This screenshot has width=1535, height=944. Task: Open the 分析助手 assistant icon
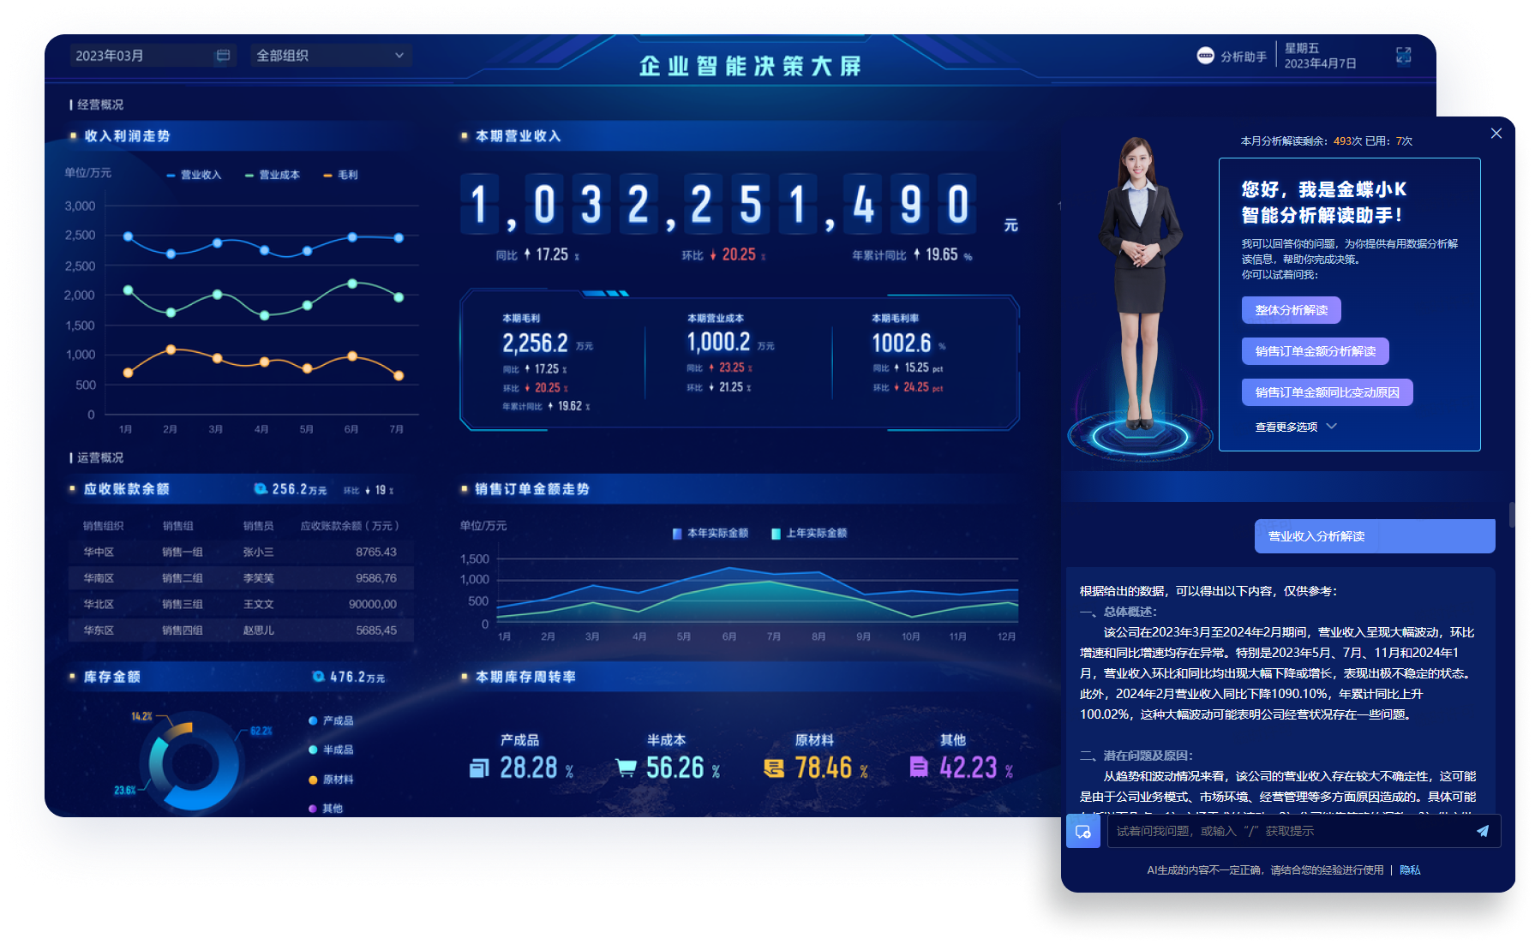click(1205, 56)
